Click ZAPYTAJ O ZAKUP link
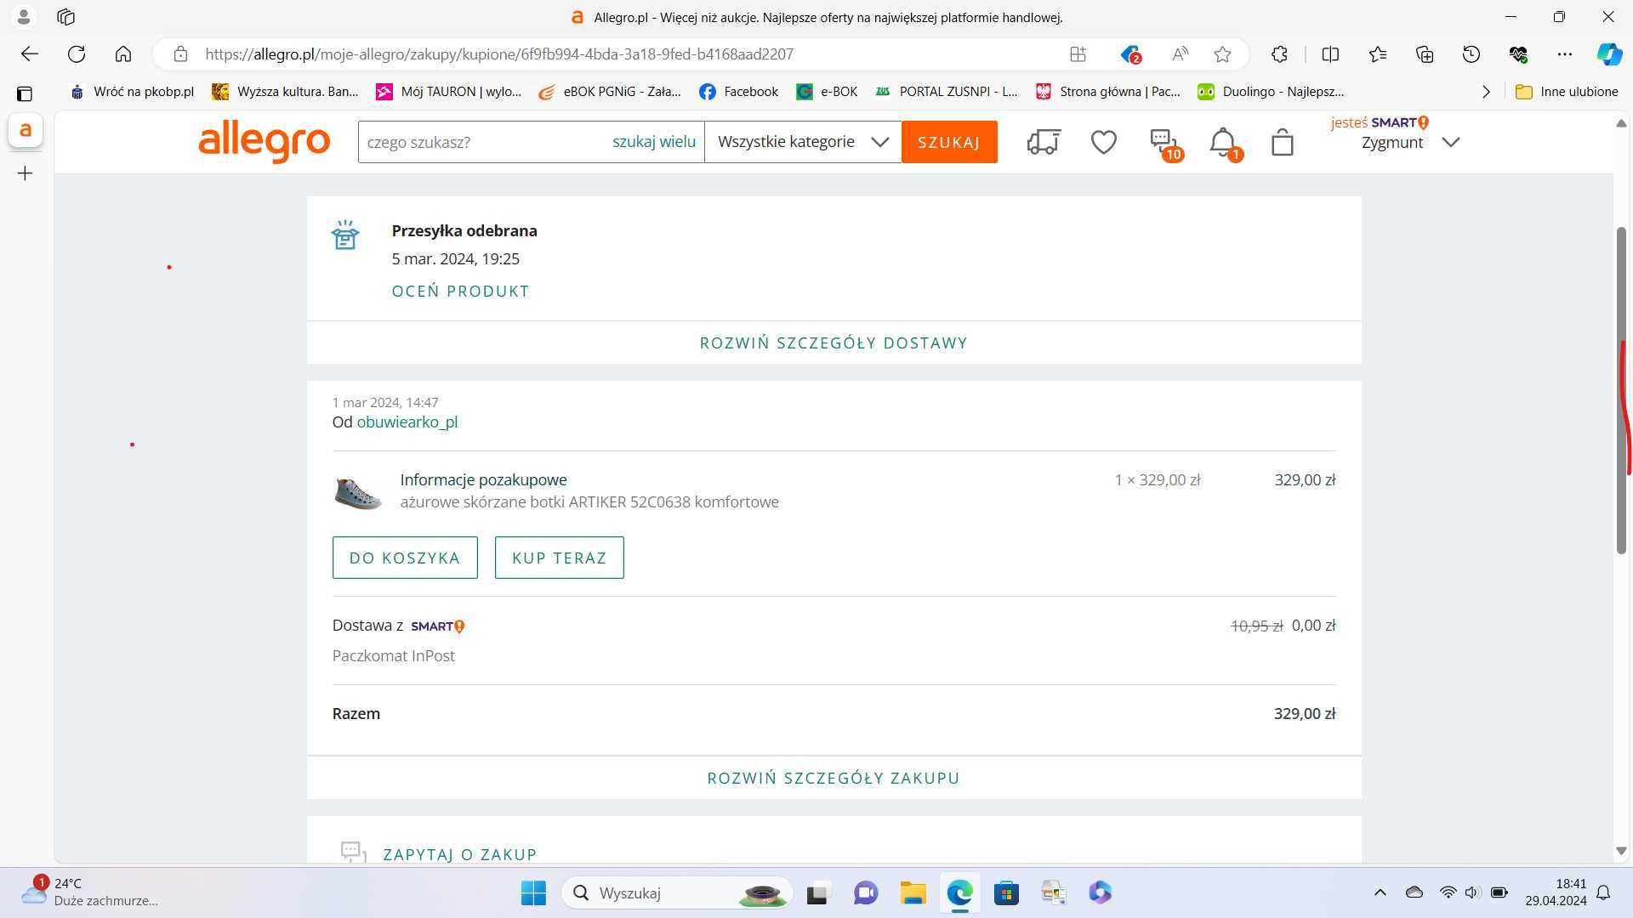Image resolution: width=1633 pixels, height=918 pixels. pos(460,854)
